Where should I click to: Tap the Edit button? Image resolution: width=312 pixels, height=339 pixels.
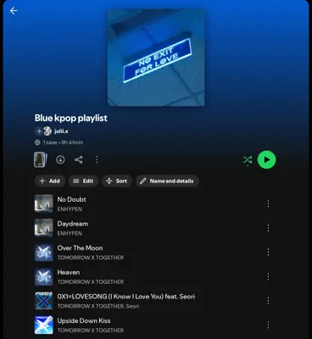(x=83, y=181)
